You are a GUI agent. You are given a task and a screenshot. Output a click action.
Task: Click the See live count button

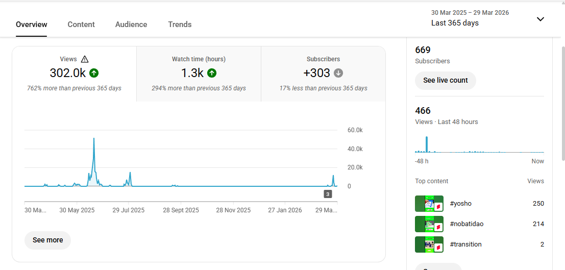(445, 80)
